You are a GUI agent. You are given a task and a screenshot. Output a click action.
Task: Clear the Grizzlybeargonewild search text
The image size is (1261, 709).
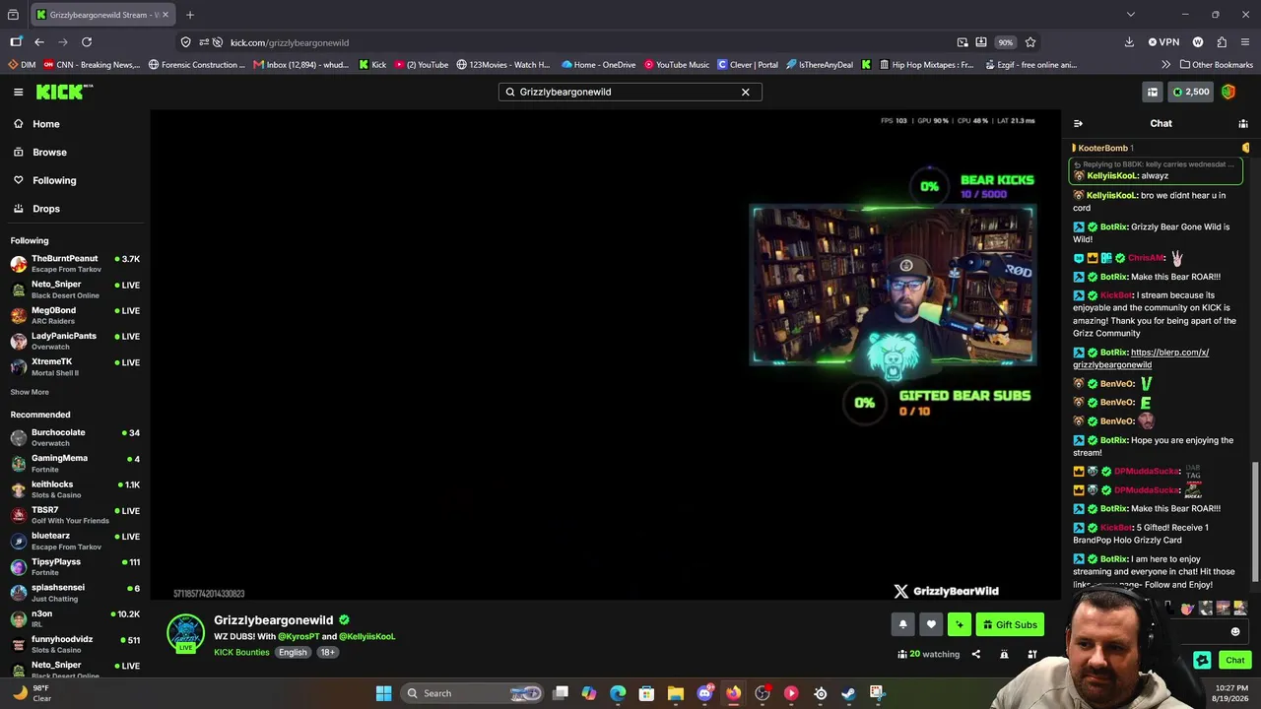coord(745,92)
